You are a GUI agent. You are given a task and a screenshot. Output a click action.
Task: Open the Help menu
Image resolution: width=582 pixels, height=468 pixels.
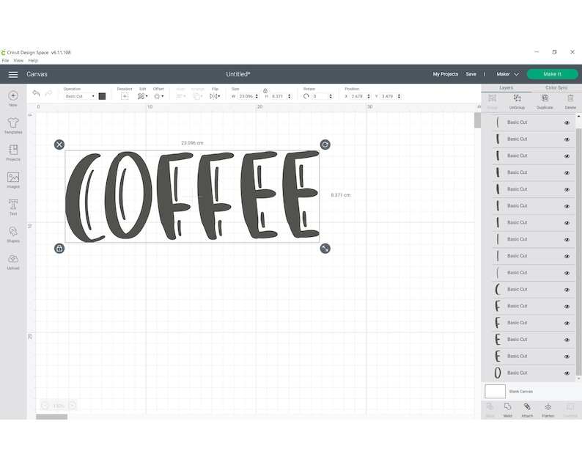(33, 61)
